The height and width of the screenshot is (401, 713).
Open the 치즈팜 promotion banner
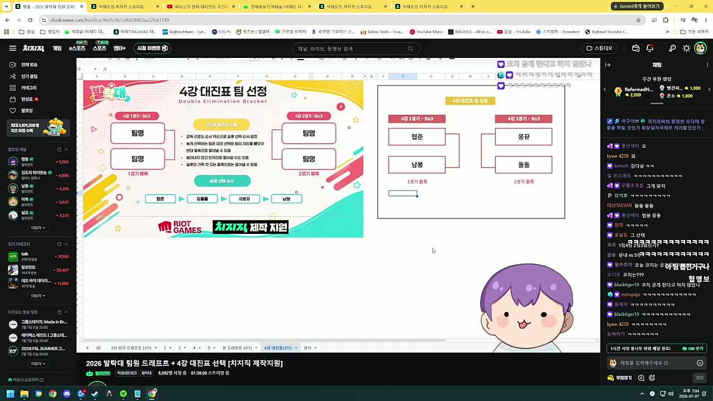(x=38, y=128)
